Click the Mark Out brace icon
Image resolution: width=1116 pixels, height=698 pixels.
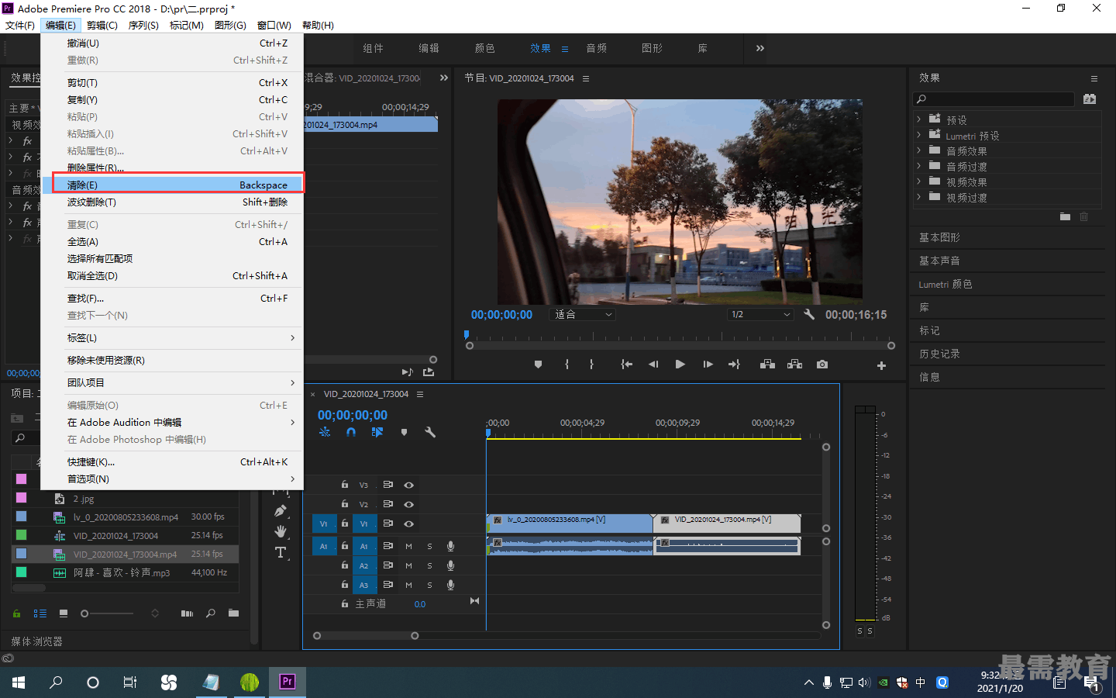point(592,365)
